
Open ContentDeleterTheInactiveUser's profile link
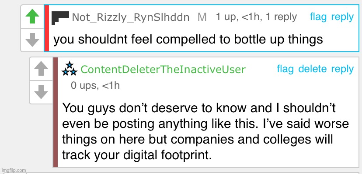point(163,70)
